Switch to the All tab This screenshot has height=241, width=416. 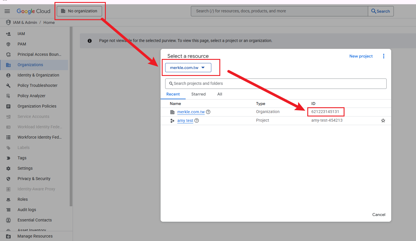(x=220, y=94)
